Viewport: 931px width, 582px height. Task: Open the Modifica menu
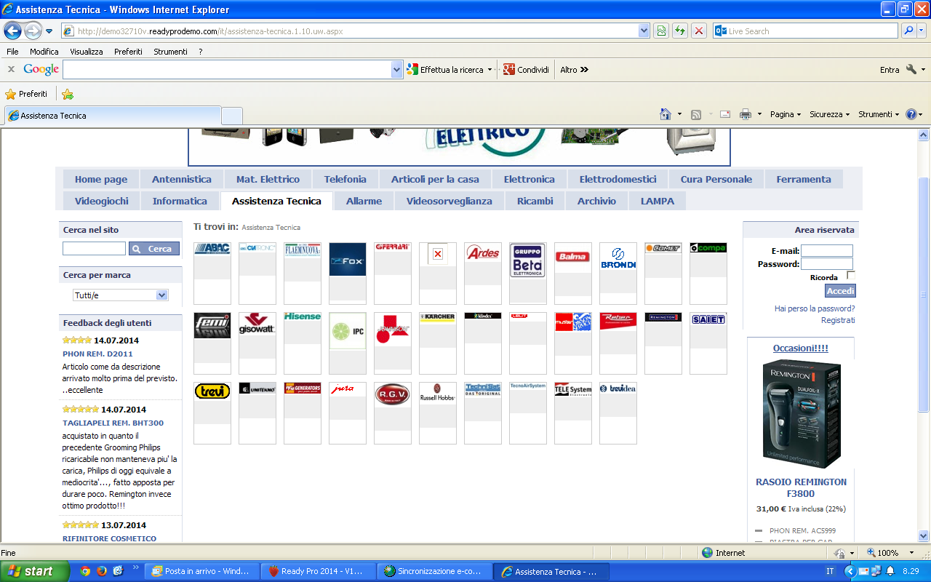point(44,52)
